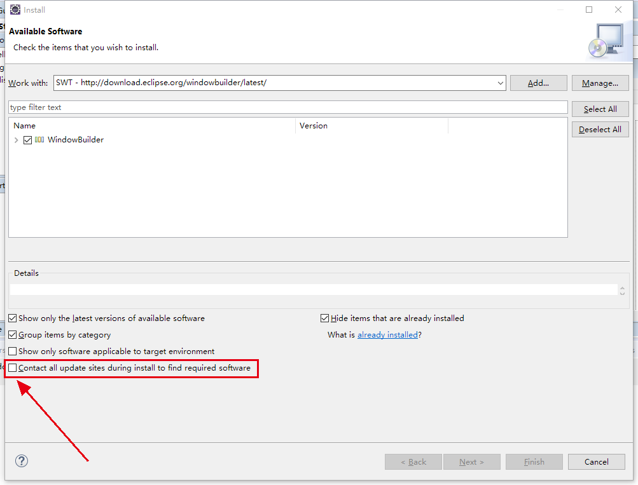Click the WindowBuilder category icon

click(x=39, y=140)
